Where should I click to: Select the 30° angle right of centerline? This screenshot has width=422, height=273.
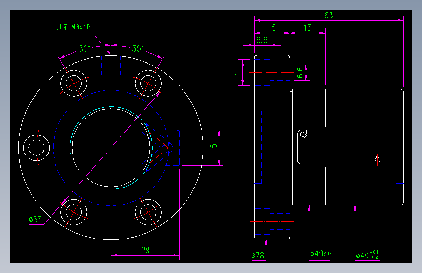137,49
